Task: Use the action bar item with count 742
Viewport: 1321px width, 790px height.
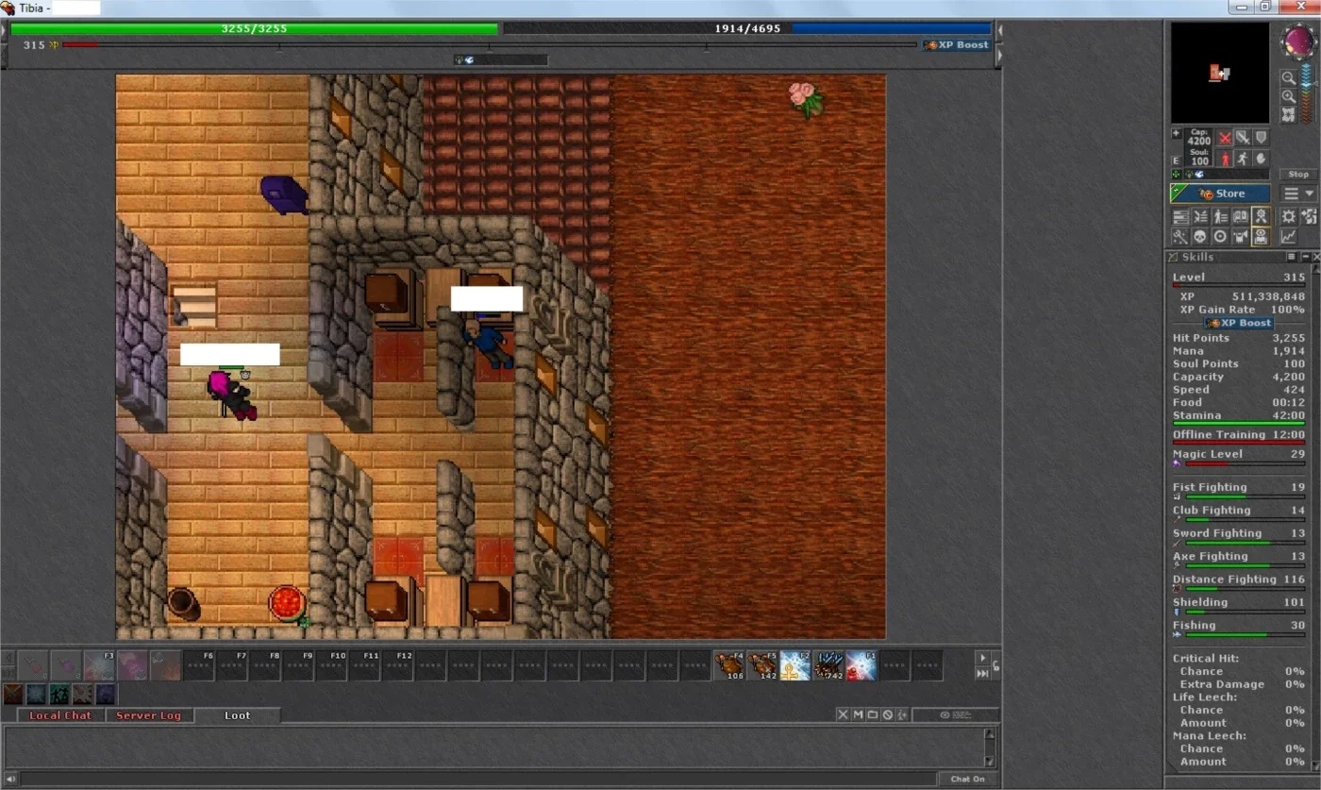Action: pos(828,665)
